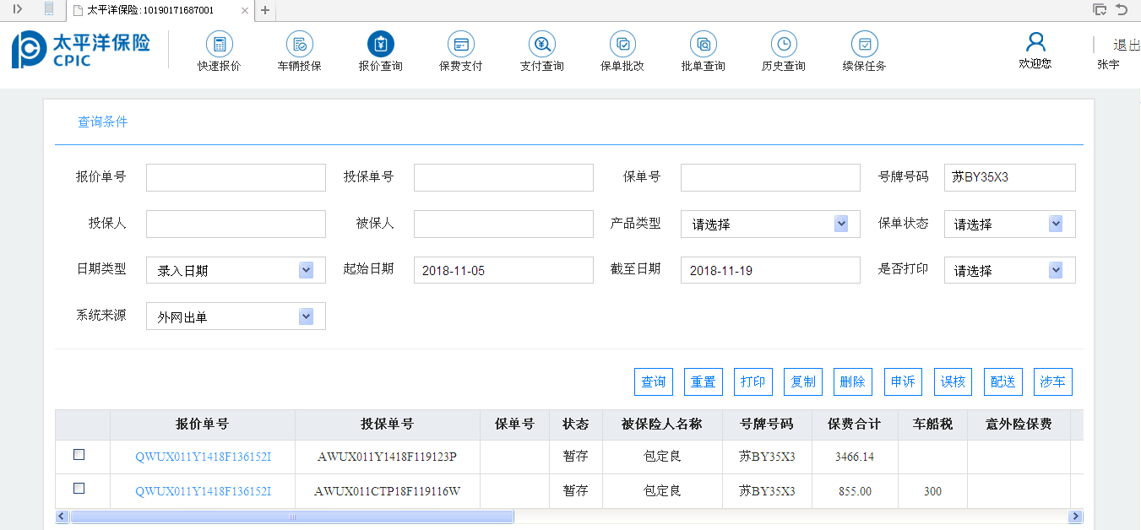Click the 起始日期 field showing 2018-11-05
The width and height of the screenshot is (1141, 530).
[503, 270]
